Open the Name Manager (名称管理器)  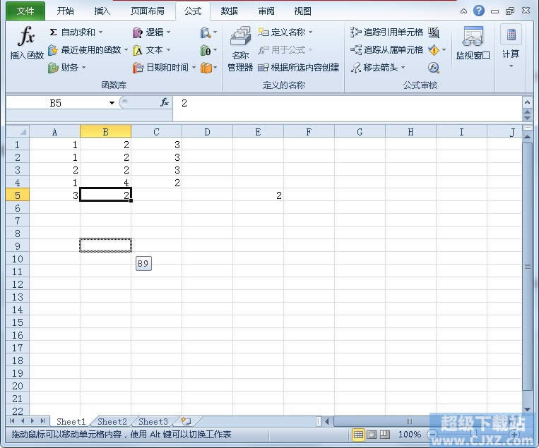[240, 49]
